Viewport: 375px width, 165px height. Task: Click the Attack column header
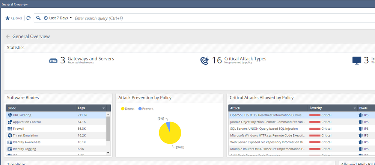coord(235,108)
